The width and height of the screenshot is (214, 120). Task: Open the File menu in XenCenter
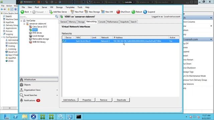pos(23,7)
